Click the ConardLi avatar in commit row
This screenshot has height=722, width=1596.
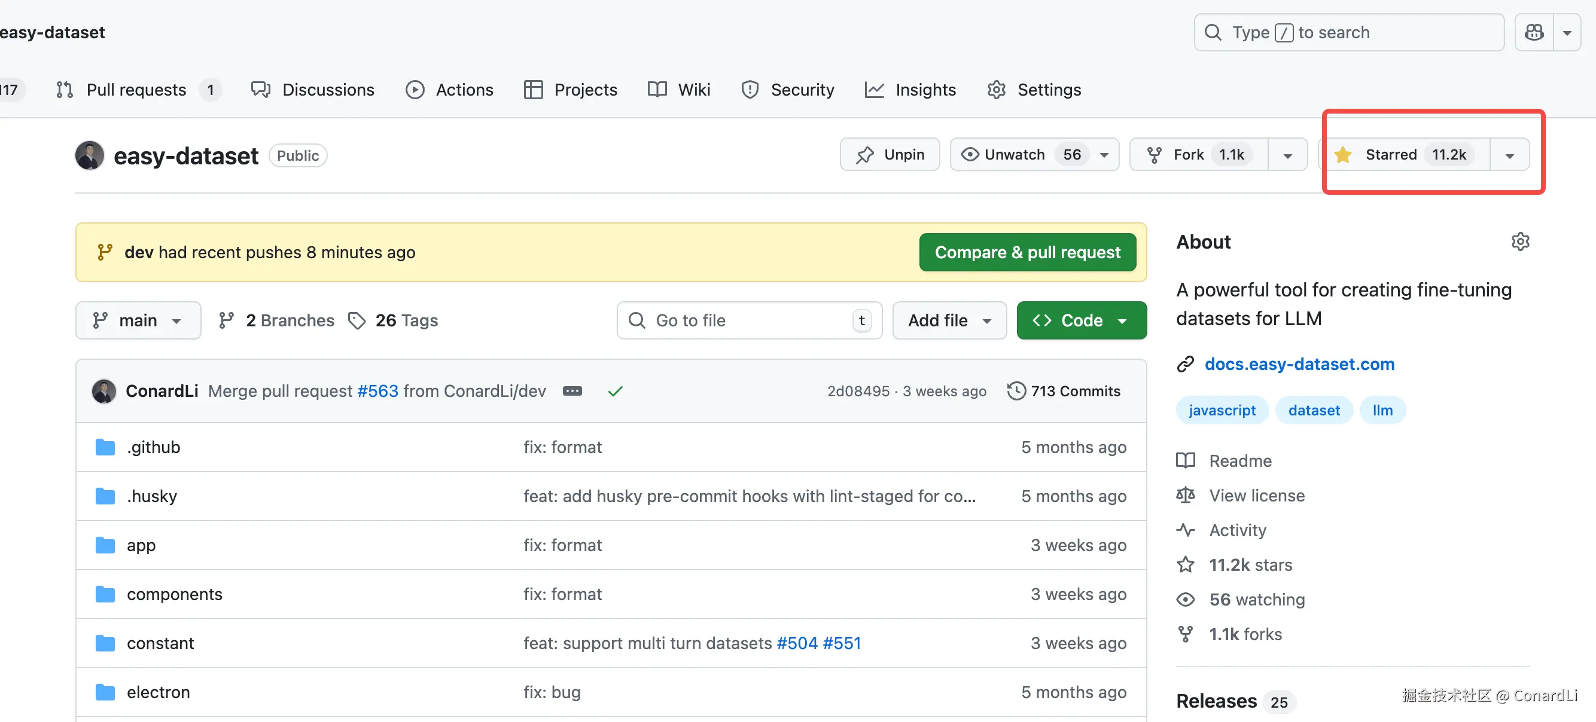point(103,391)
